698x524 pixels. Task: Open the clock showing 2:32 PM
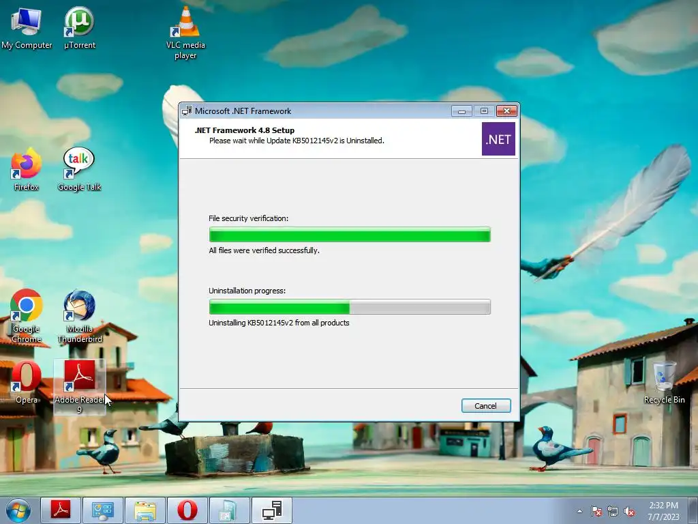coord(663,511)
